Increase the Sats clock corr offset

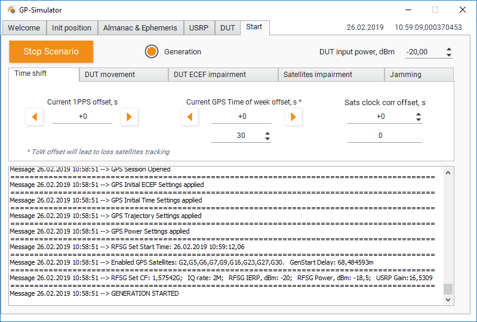point(418,114)
